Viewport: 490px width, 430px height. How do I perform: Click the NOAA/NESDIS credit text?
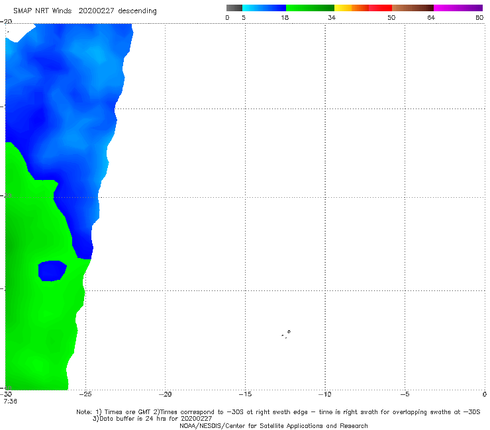click(273, 425)
